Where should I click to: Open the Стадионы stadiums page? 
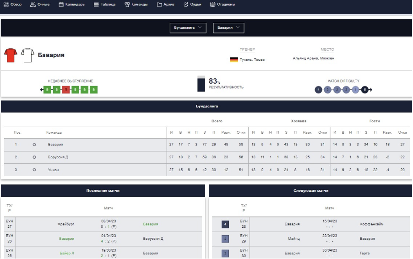point(223,4)
